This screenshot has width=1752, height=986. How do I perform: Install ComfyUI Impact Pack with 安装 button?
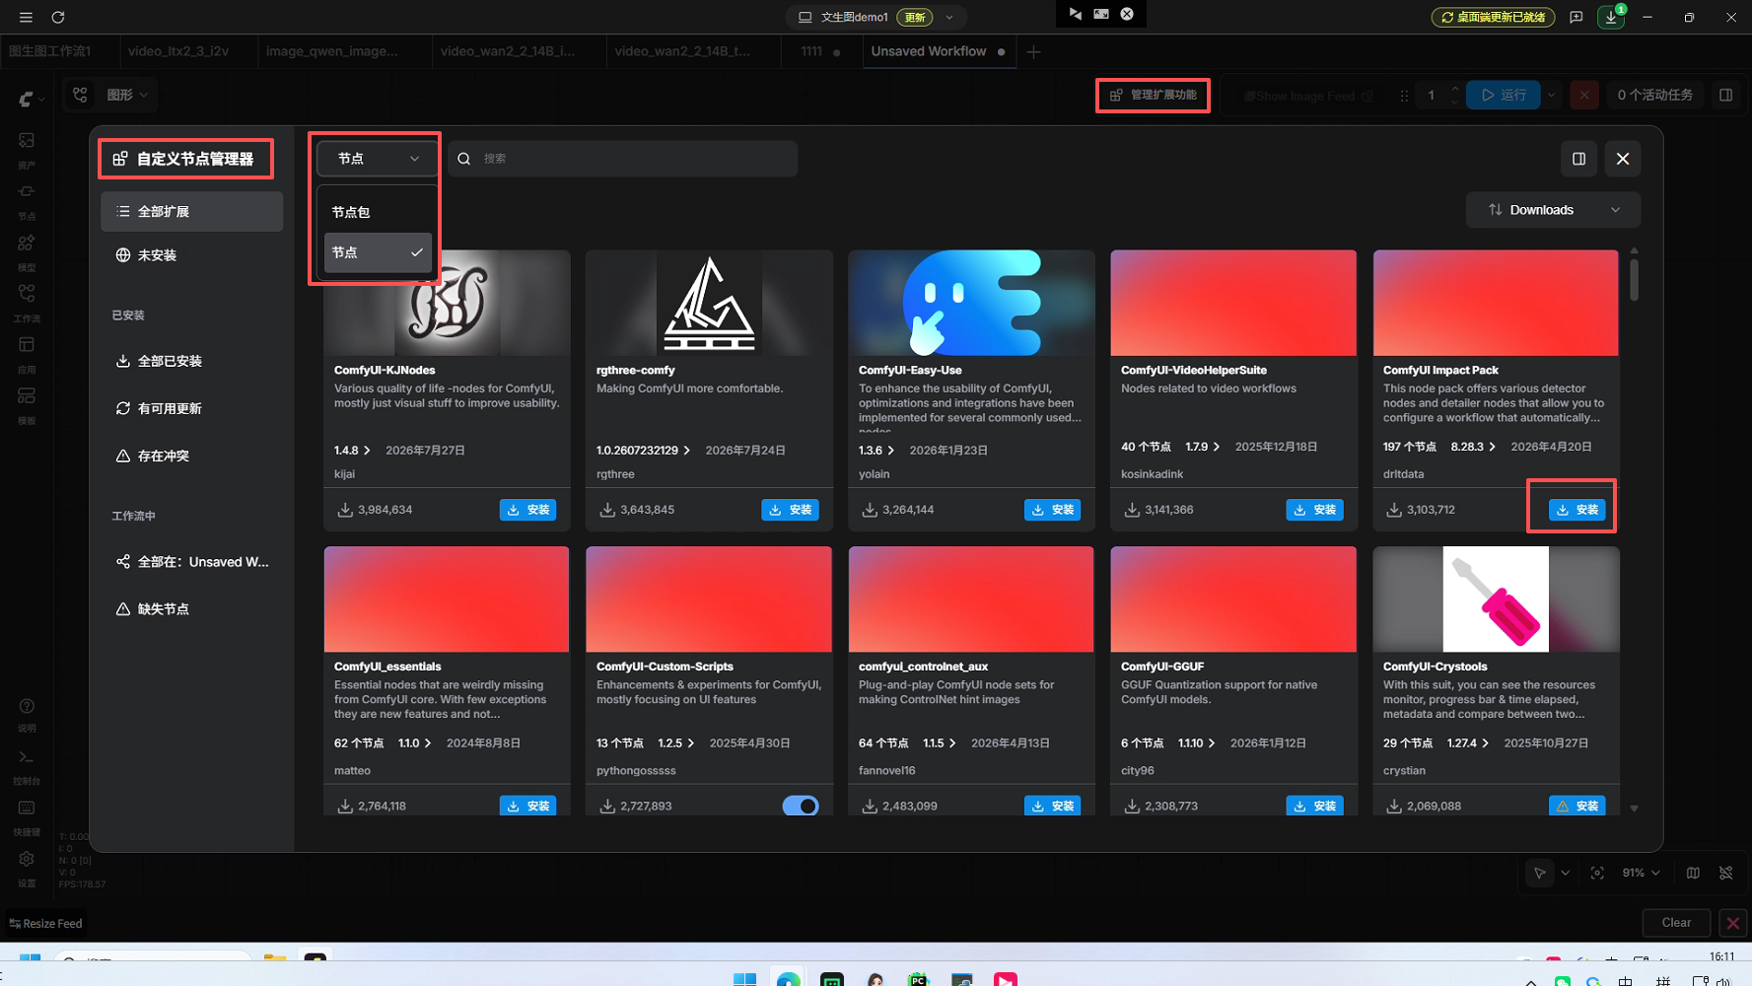coord(1577,510)
